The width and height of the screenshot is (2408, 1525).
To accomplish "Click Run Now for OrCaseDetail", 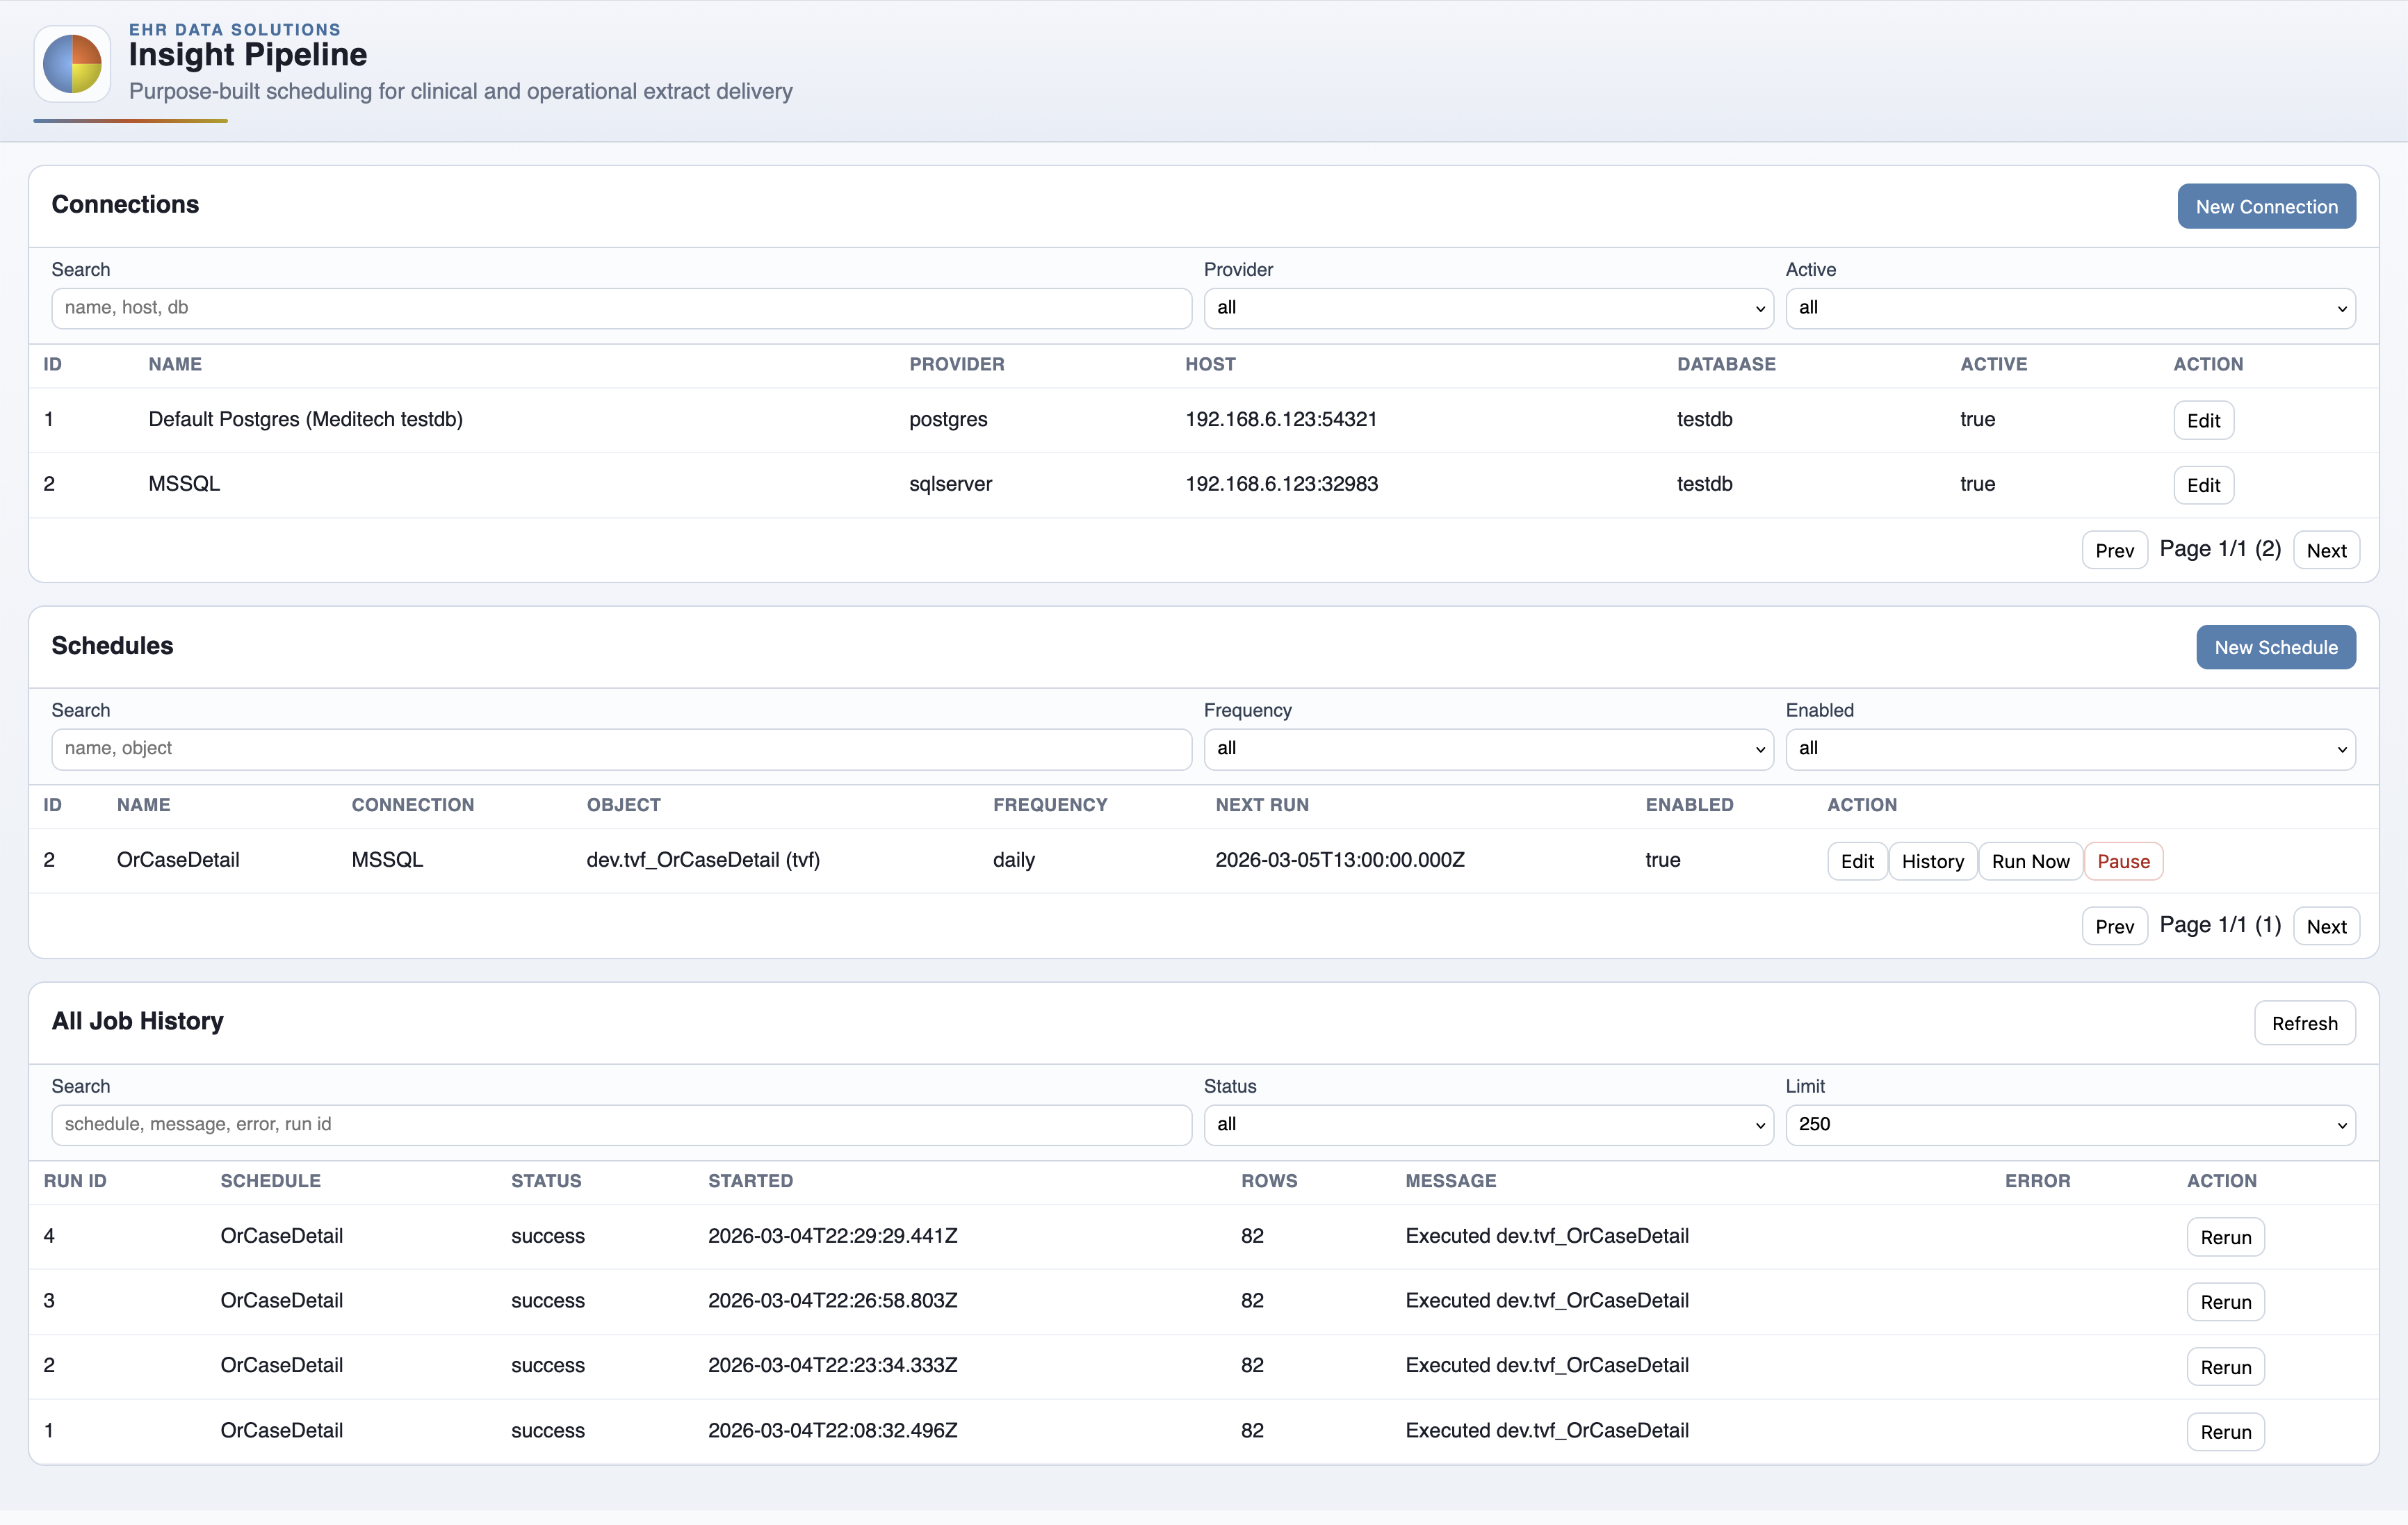I will click(x=2030, y=861).
